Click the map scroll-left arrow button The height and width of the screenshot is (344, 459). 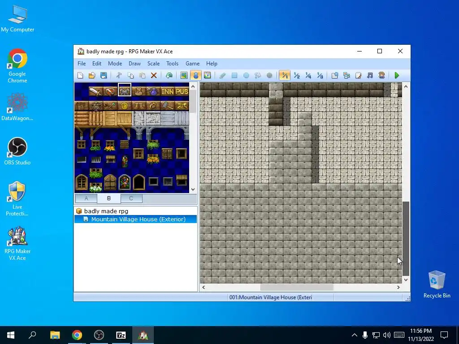[x=204, y=287]
